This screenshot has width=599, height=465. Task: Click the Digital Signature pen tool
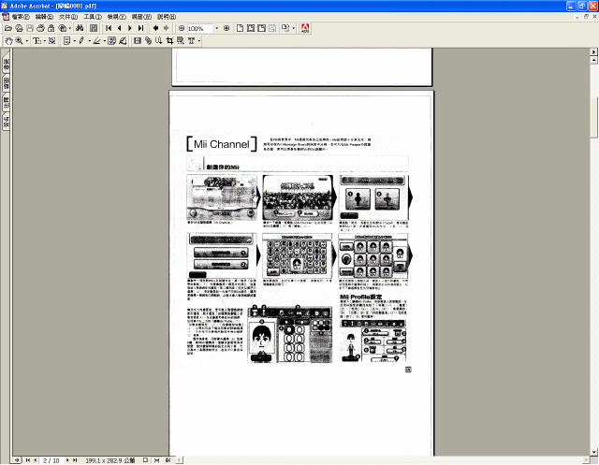123,41
